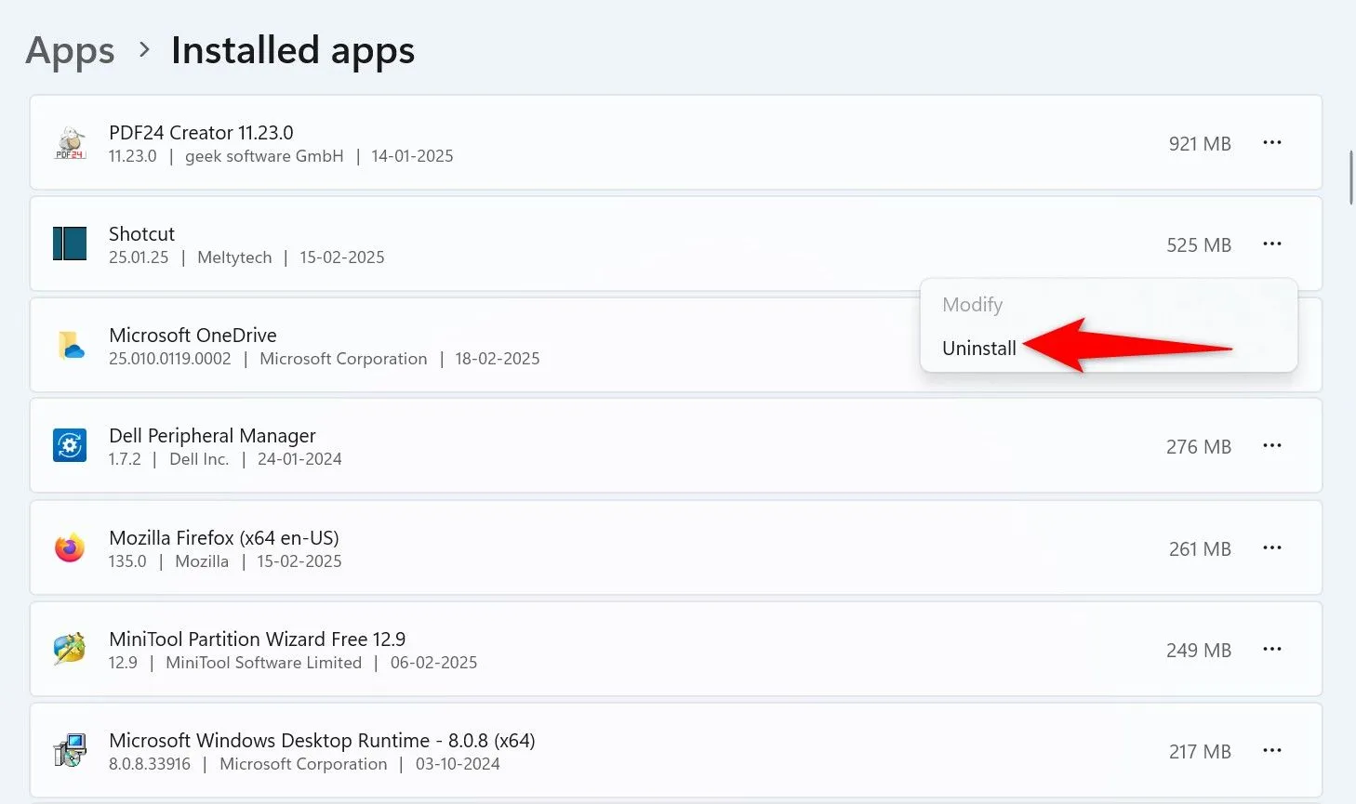Screen dimensions: 1356x804
Task: Click the Installed apps breadcrumb title
Action: point(293,50)
